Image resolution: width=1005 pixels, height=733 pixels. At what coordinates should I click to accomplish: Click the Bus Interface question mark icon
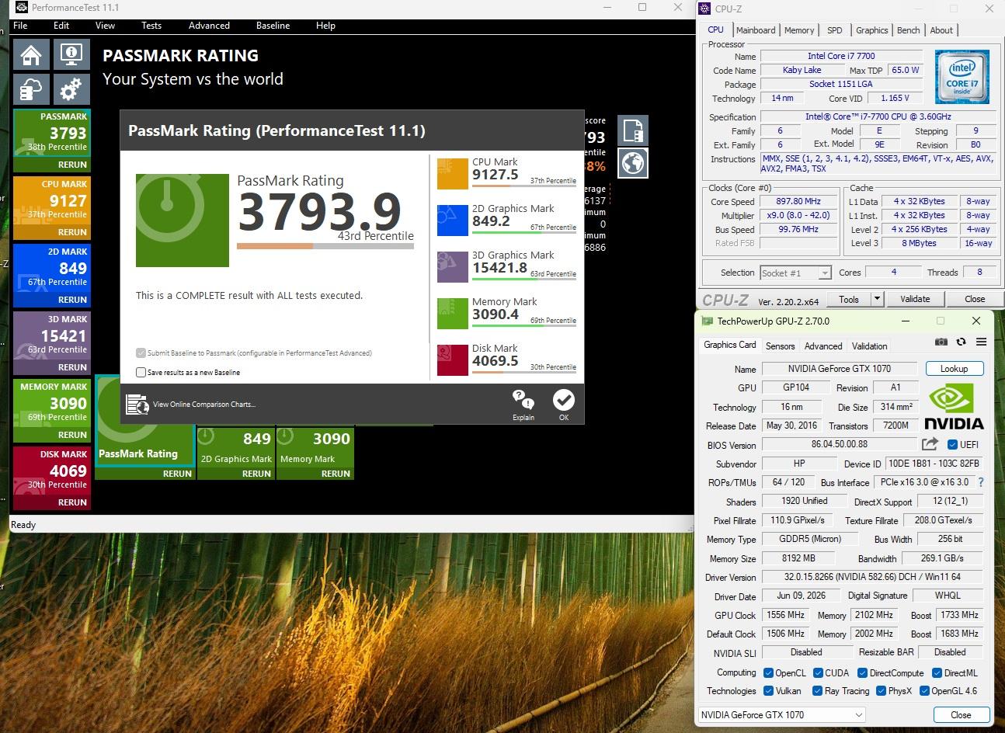(x=981, y=482)
